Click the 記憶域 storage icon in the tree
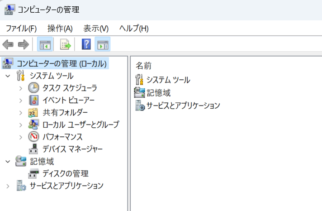 pyautogui.click(x=21, y=161)
